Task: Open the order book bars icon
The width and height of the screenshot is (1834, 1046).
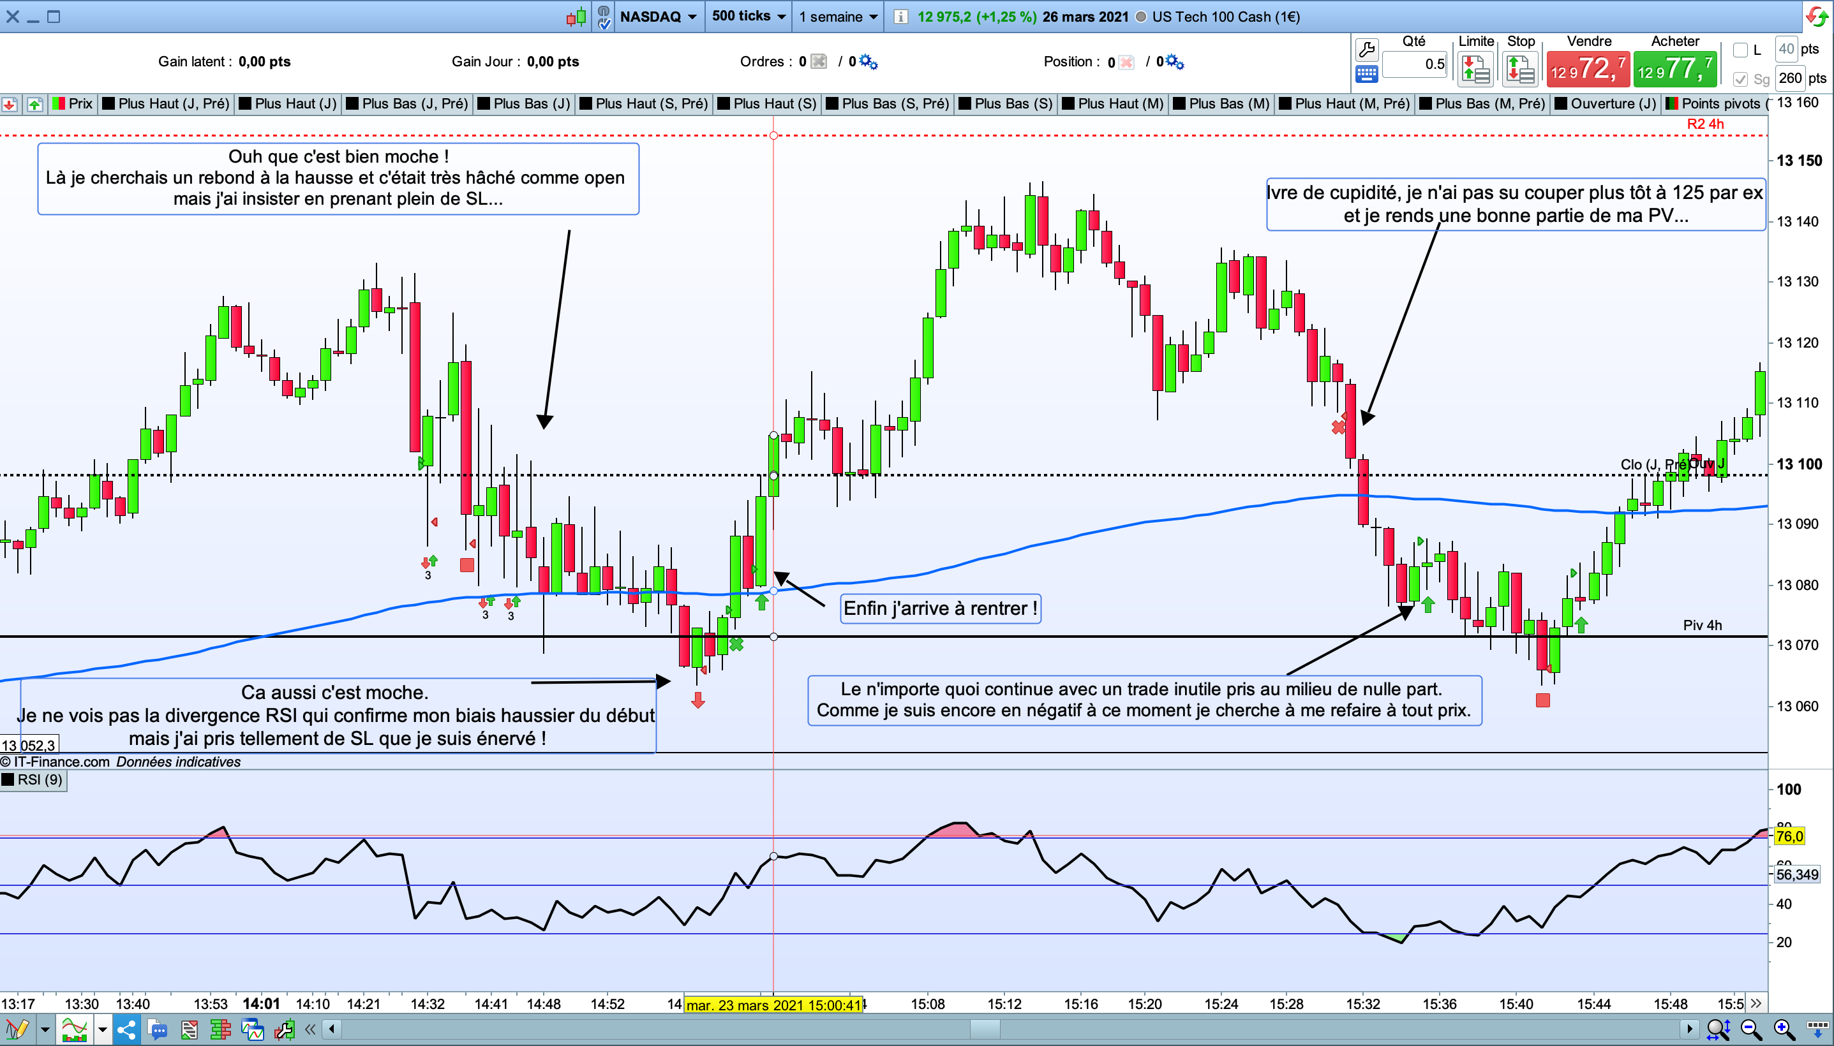Action: click(220, 1030)
